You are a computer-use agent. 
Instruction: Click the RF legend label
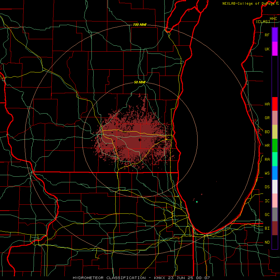point(267,35)
